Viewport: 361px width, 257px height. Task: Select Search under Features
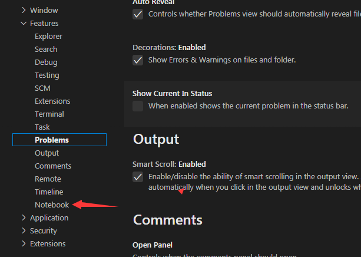coord(46,50)
